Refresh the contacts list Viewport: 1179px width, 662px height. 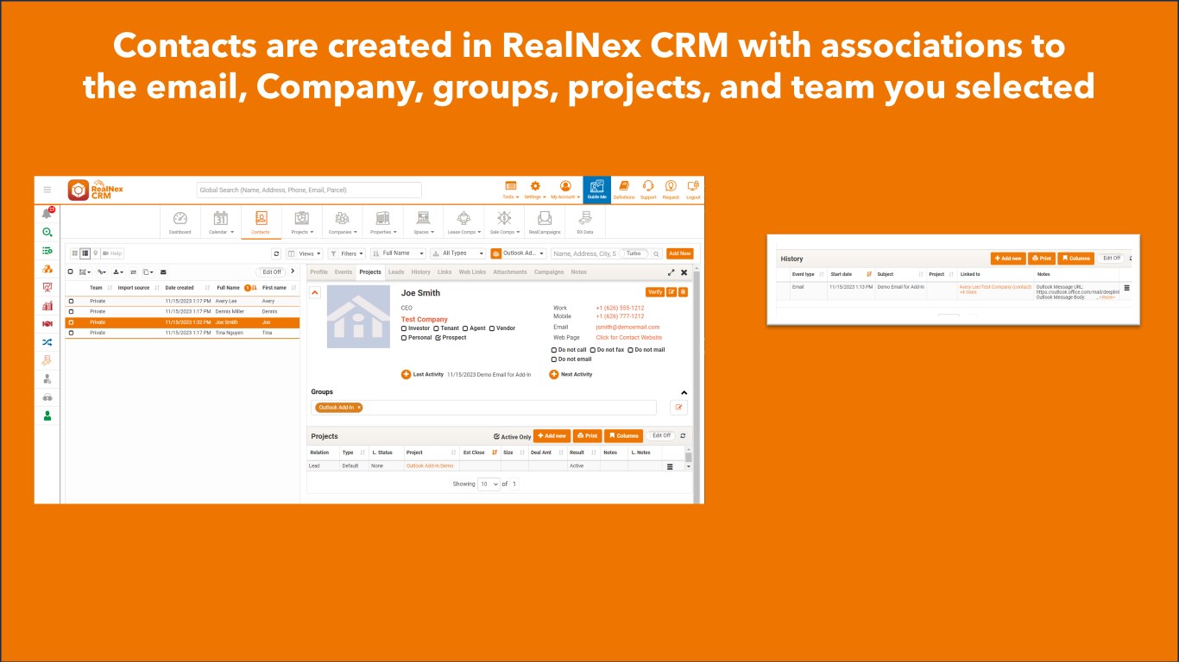click(276, 253)
